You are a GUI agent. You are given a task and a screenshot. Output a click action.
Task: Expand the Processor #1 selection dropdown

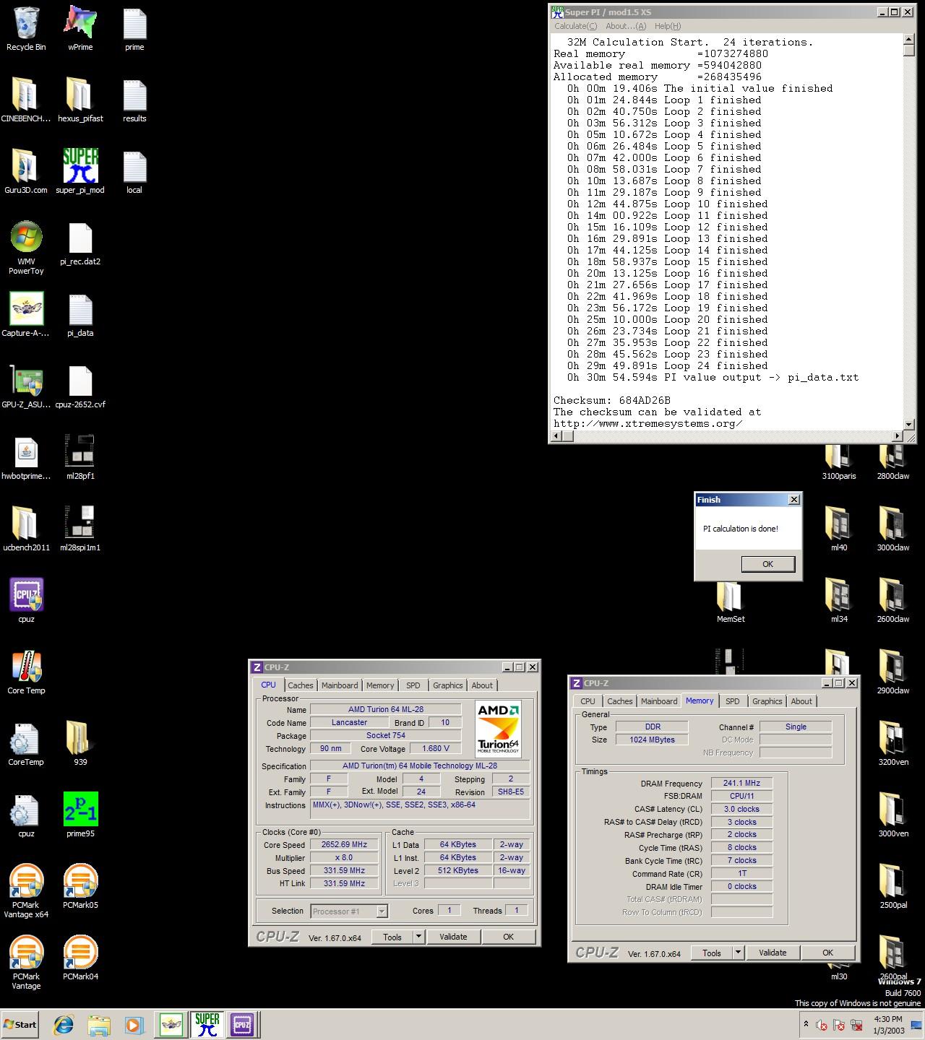click(382, 911)
